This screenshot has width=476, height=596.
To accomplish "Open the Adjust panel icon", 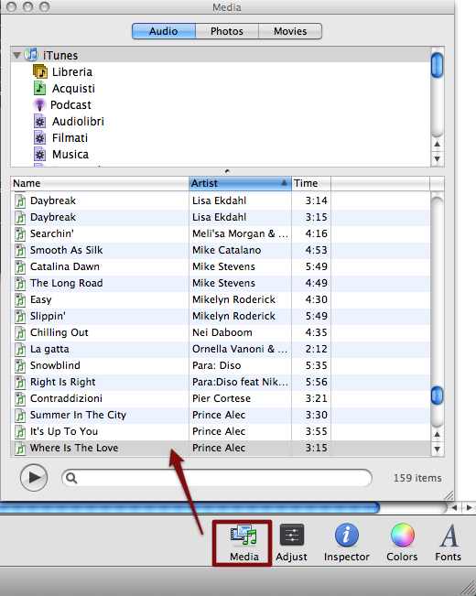I will pos(292,535).
